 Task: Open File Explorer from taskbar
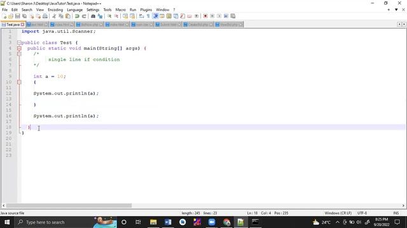point(153,222)
